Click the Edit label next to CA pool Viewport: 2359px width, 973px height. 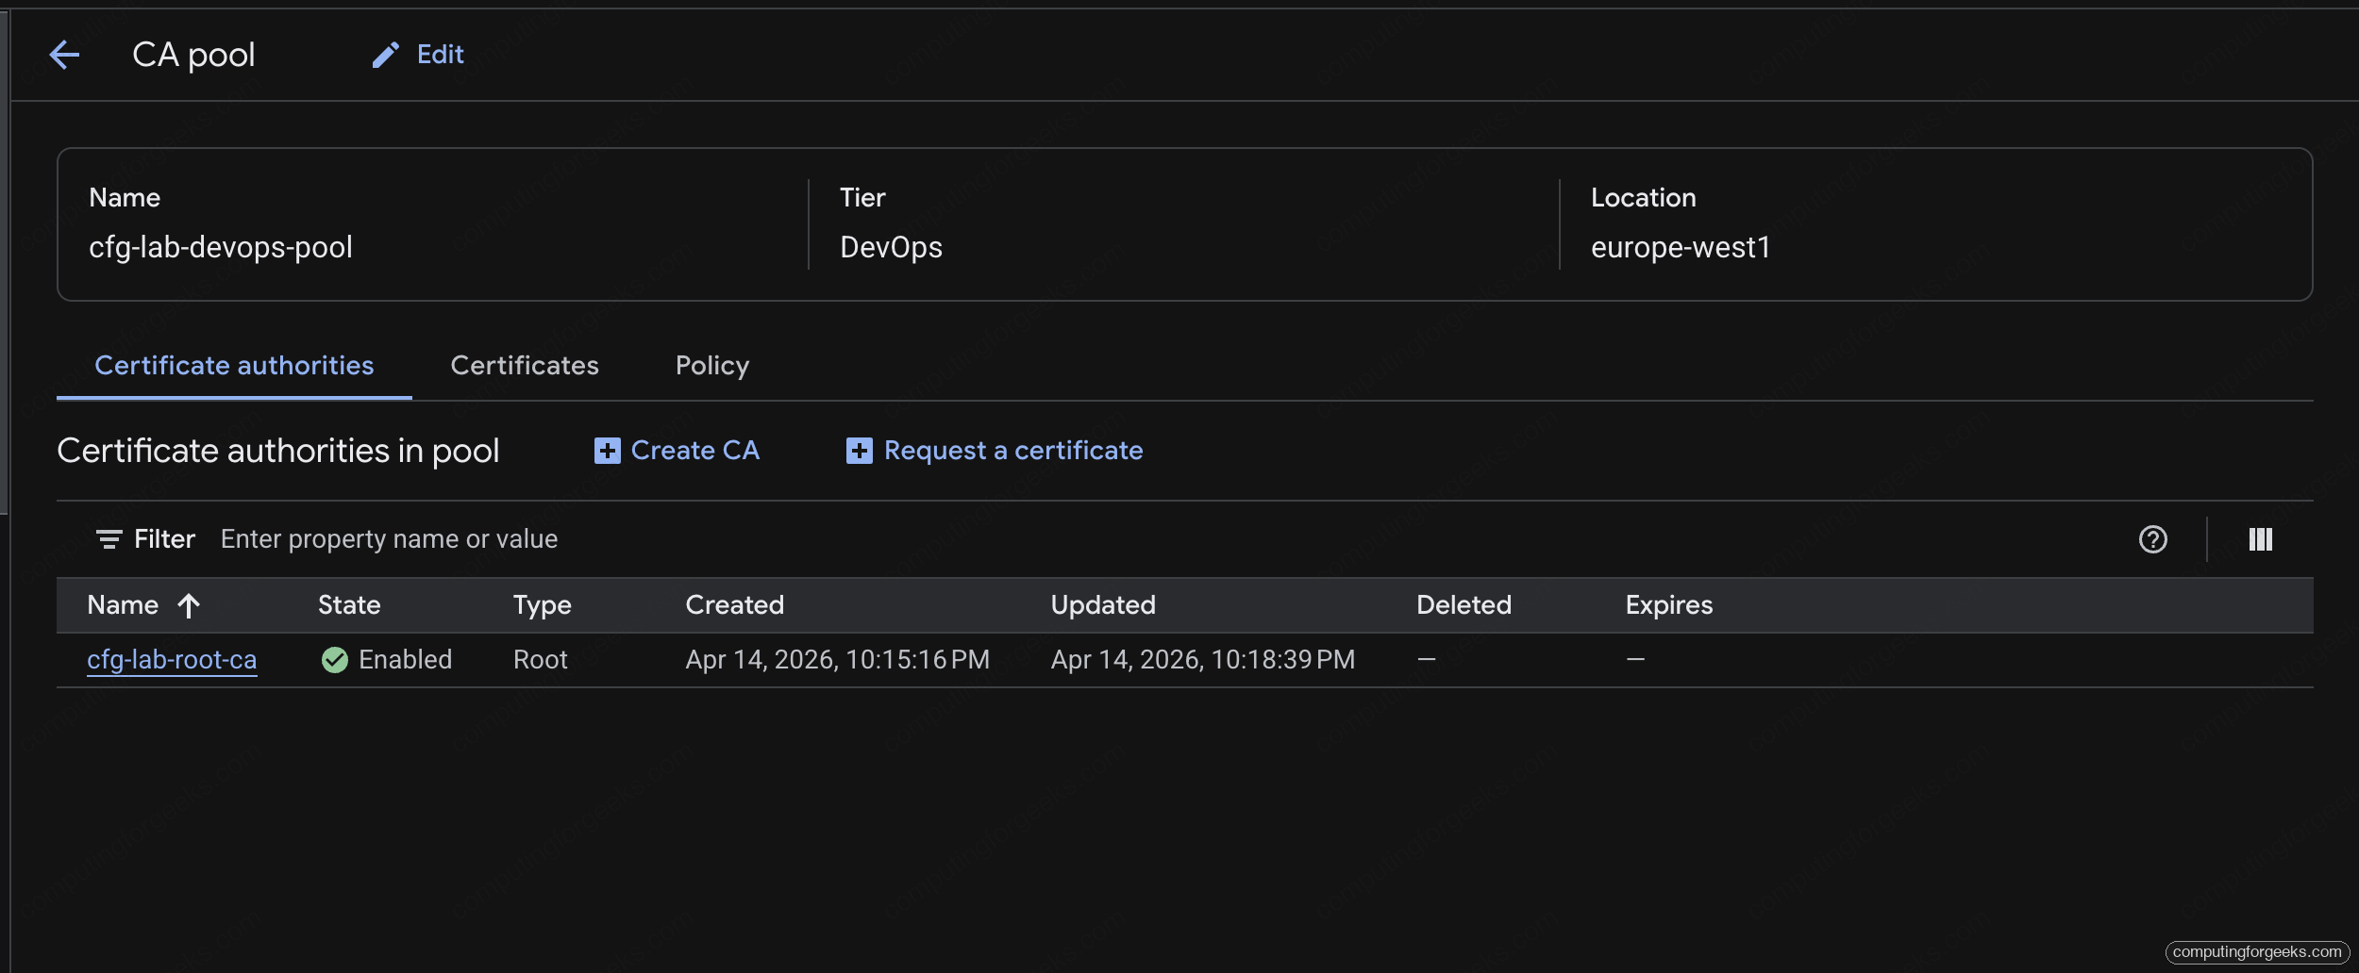coord(439,55)
